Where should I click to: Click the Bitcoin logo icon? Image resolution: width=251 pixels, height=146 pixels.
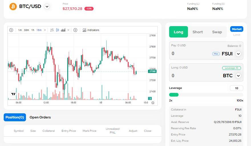(x=13, y=7)
